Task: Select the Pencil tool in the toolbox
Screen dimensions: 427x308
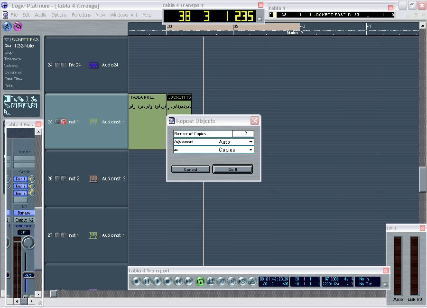Action: tap(14, 99)
